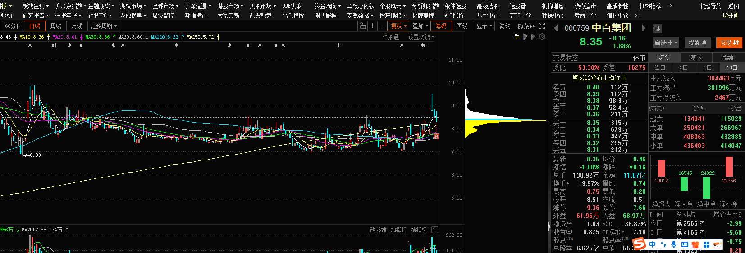The image size is (745, 253).
Task: Open Sogou input method logo
Action: pos(639,244)
